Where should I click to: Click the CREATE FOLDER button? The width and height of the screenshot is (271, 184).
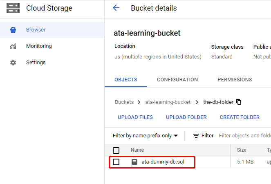tap(240, 117)
